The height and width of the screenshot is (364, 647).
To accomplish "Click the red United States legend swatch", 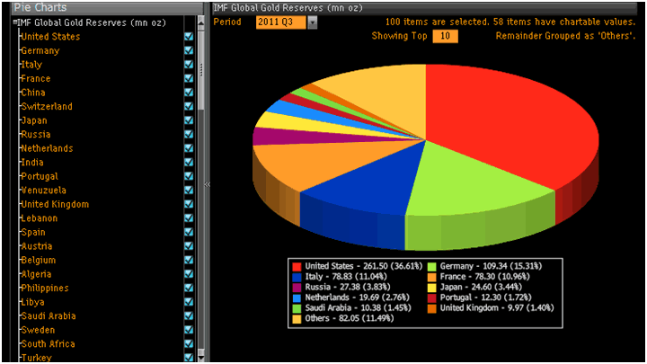I will click(x=297, y=266).
